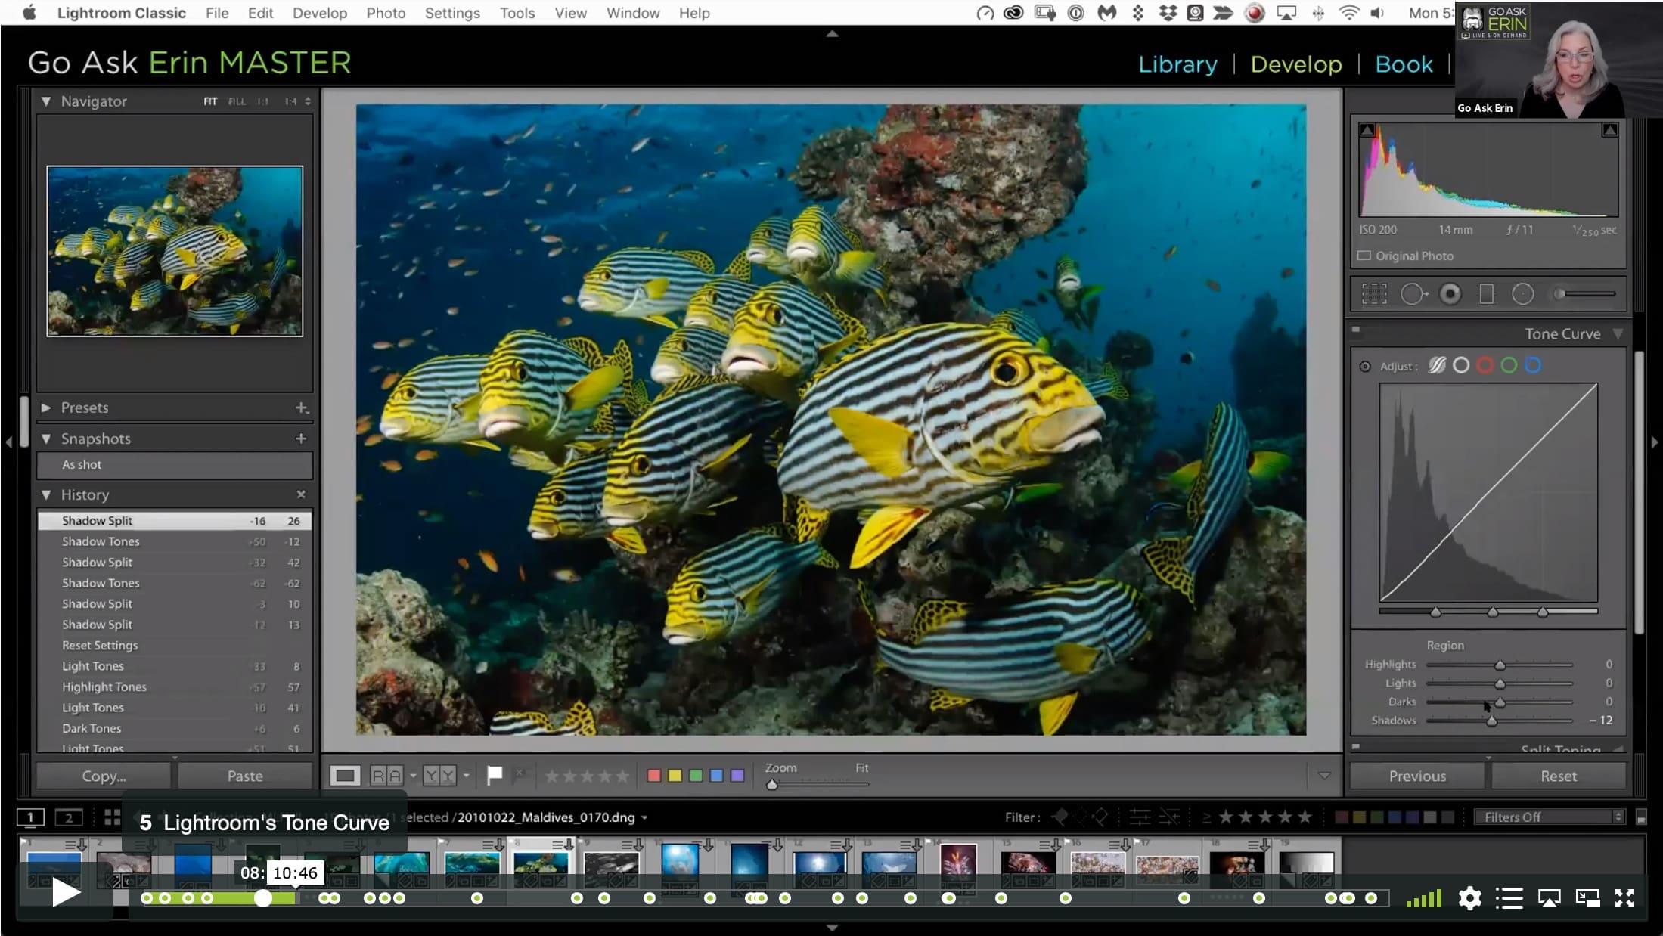Toggle soft proofing Y|Y view
The image size is (1663, 936).
tap(439, 776)
